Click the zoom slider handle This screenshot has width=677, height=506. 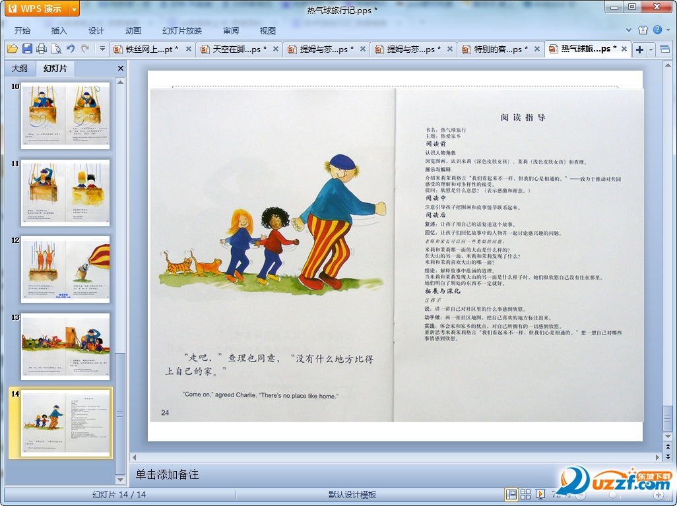coord(612,495)
